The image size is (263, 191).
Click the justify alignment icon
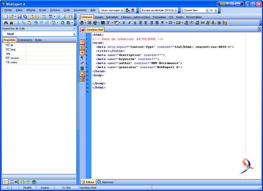click(157, 23)
